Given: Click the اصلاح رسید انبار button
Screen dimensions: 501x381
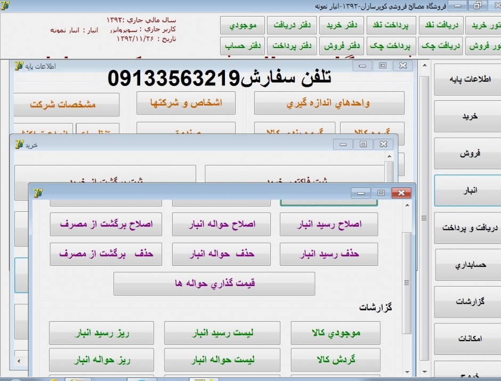Looking at the screenshot, I should pyautogui.click(x=328, y=225).
